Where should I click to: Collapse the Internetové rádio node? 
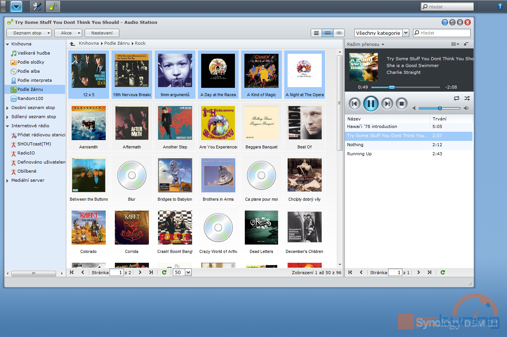coord(8,126)
